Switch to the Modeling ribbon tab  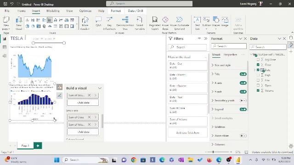53,11
